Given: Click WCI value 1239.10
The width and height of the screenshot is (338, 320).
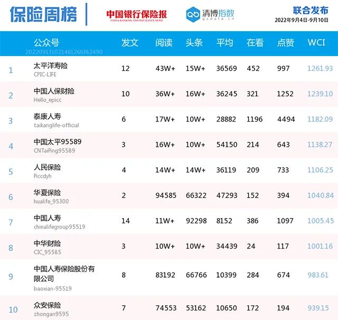Looking at the screenshot, I should [320, 94].
